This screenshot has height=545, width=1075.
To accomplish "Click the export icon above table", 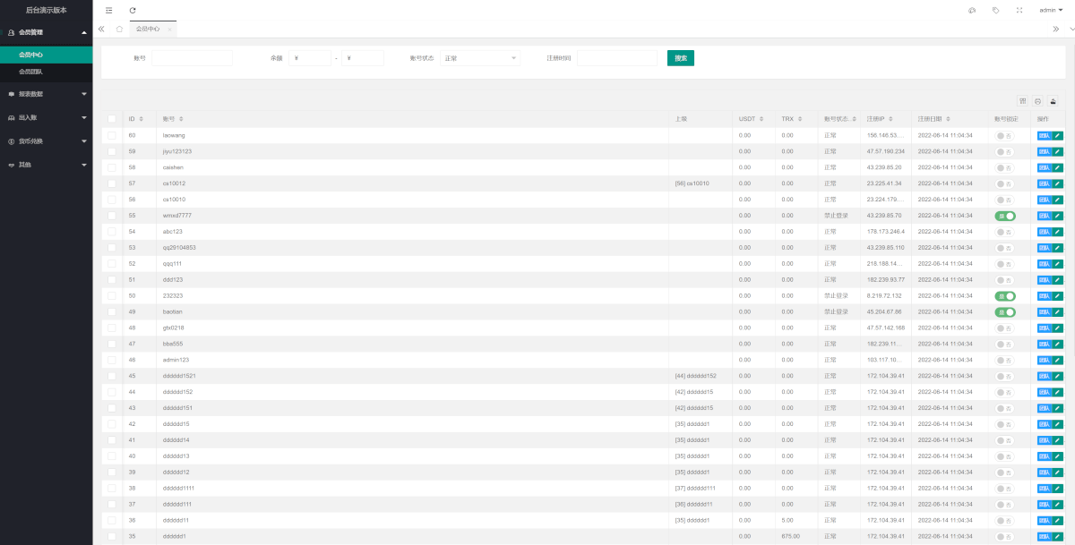I will coord(1053,101).
